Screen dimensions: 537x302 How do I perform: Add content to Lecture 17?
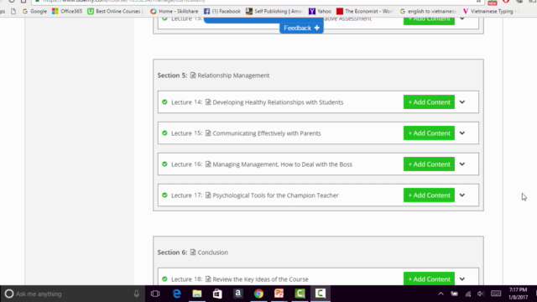(429, 195)
